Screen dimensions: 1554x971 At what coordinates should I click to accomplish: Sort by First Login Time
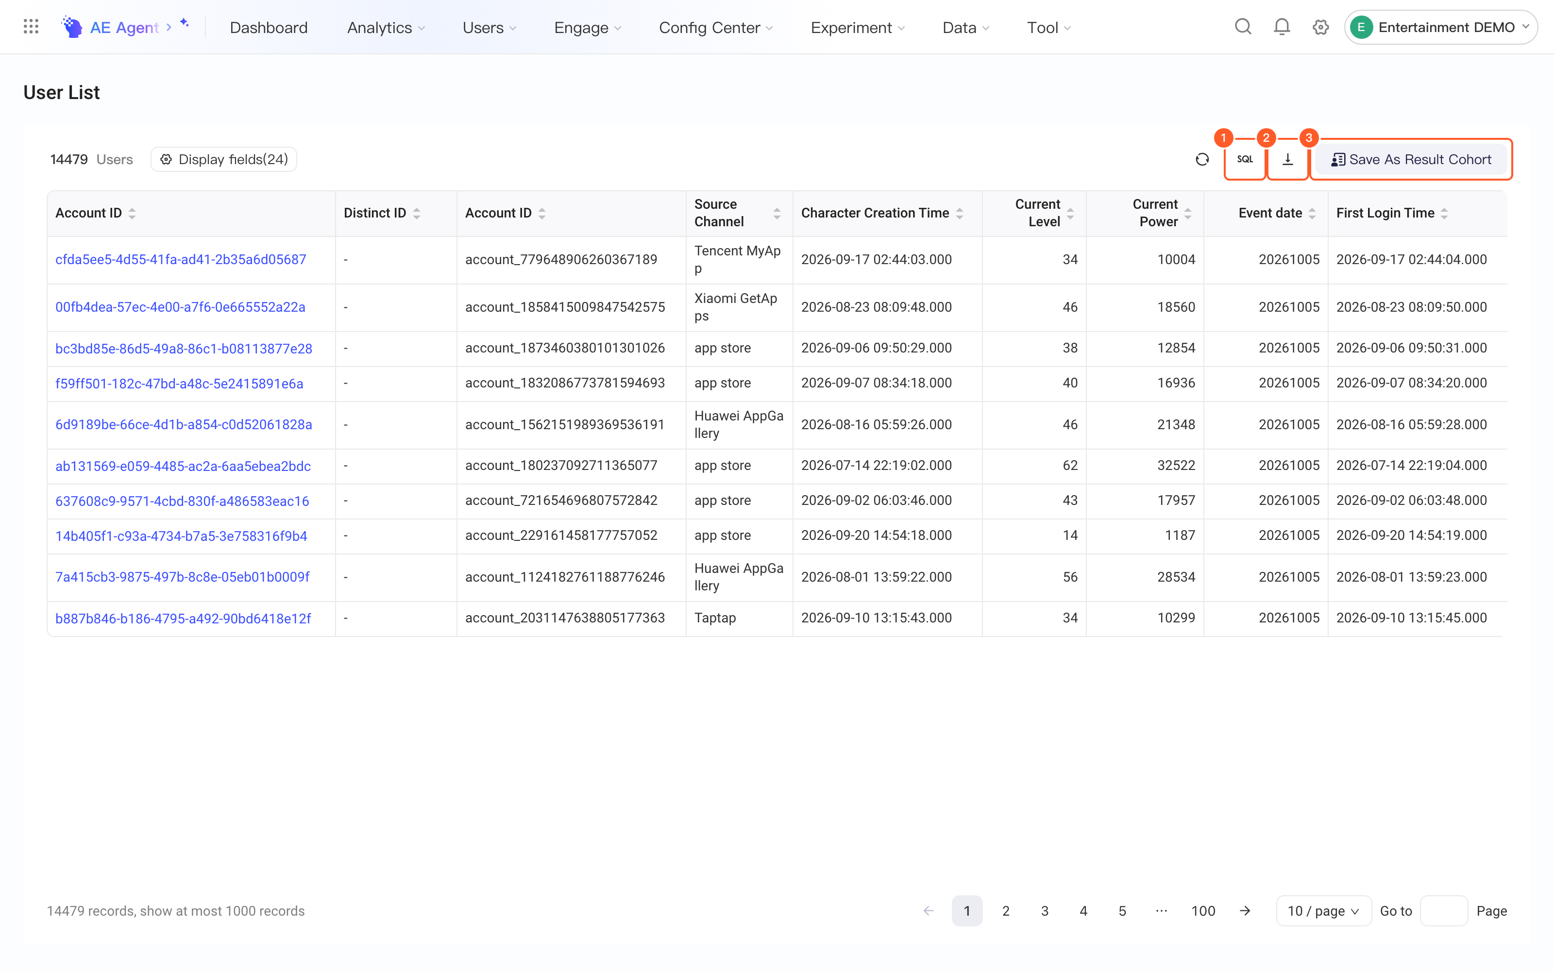click(x=1444, y=213)
